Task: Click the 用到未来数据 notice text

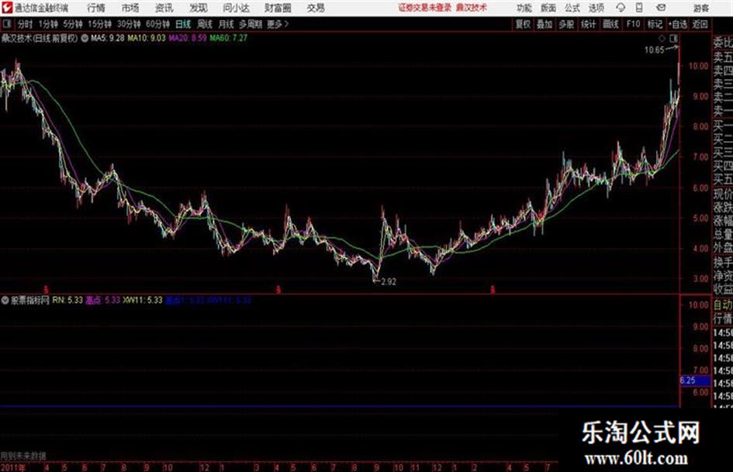Action: click(23, 455)
